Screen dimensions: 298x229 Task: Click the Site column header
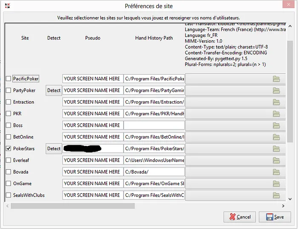pos(25,38)
